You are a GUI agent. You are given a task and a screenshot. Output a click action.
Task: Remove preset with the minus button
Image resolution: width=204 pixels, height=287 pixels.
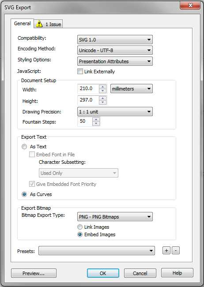pos(176,250)
